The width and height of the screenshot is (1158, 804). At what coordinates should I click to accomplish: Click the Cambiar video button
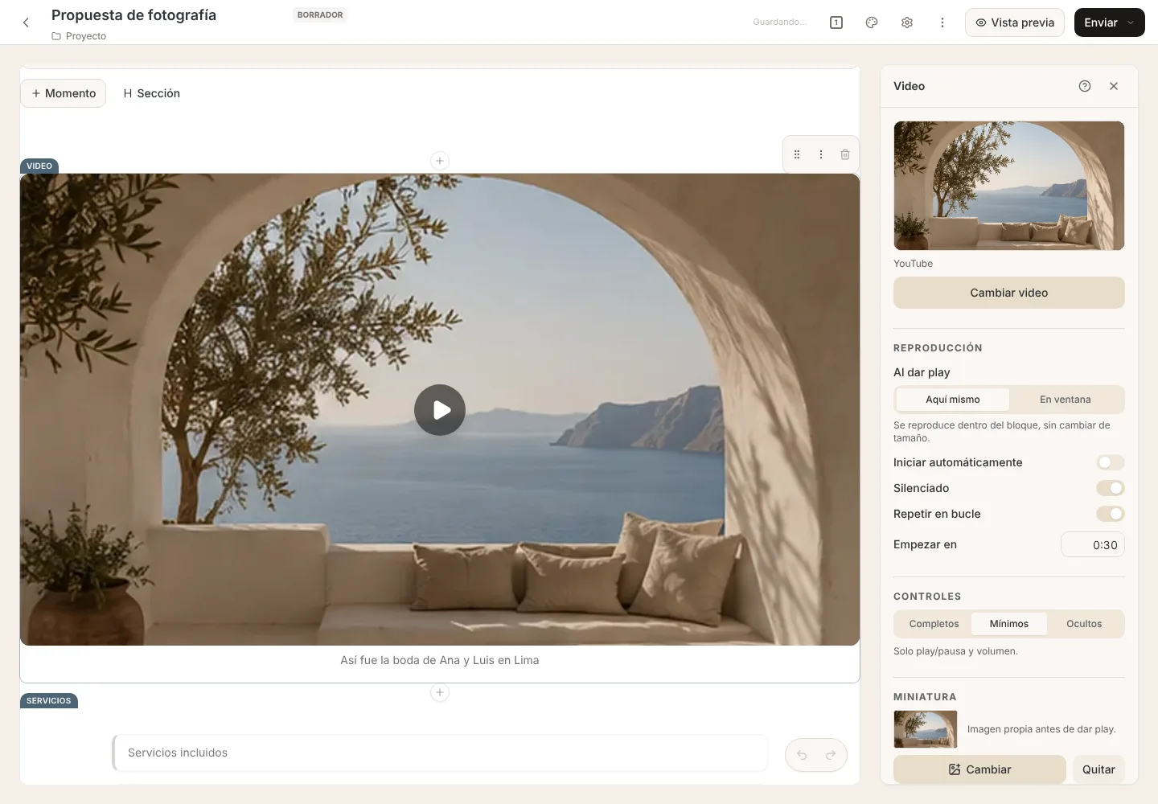(x=1009, y=293)
